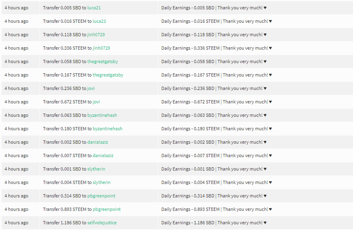Screen dimensions: 353x230
Task: Open slytherin link in the 0.004 STEEM transfer
Action: pos(102,183)
